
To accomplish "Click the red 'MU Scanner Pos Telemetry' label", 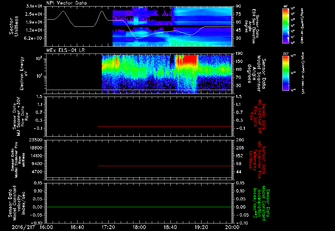I will pos(258,160).
